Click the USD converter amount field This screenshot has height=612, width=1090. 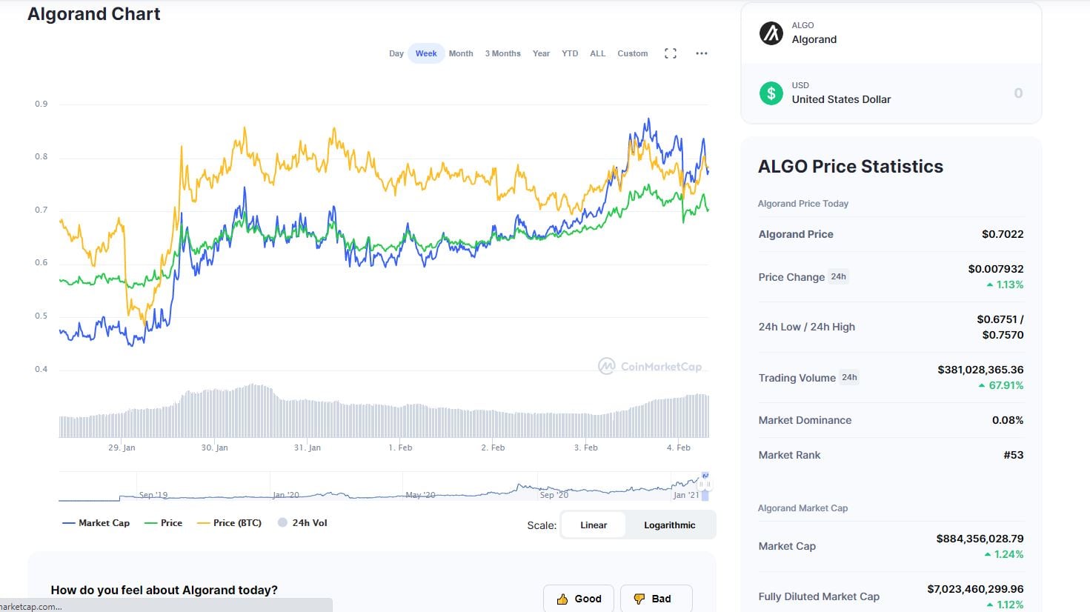coord(964,93)
